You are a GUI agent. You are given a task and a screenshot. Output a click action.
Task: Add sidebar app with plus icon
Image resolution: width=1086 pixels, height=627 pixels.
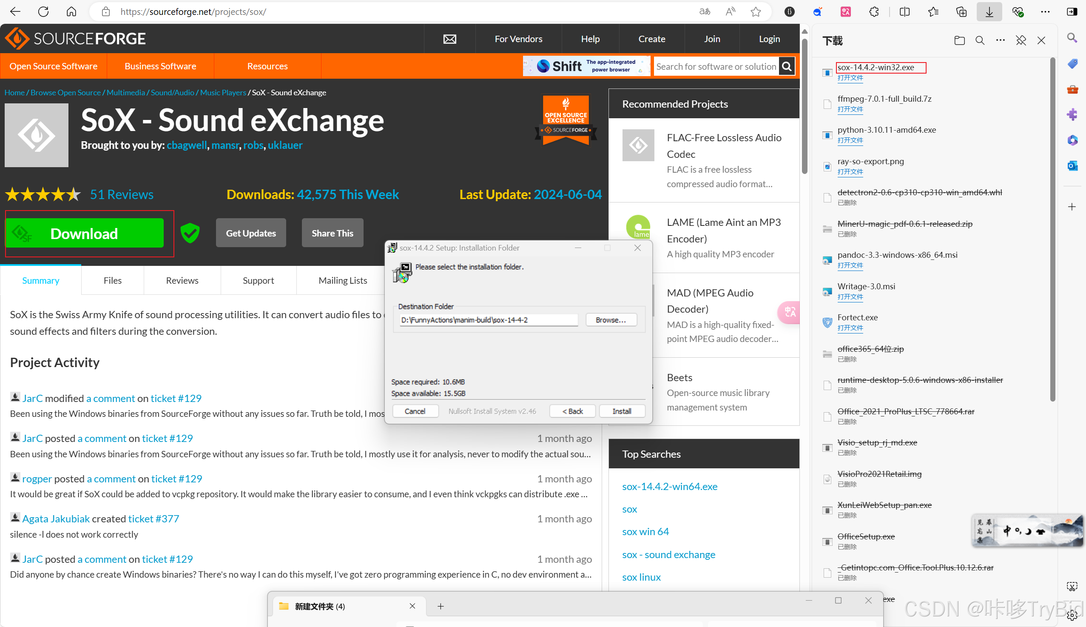(1072, 207)
